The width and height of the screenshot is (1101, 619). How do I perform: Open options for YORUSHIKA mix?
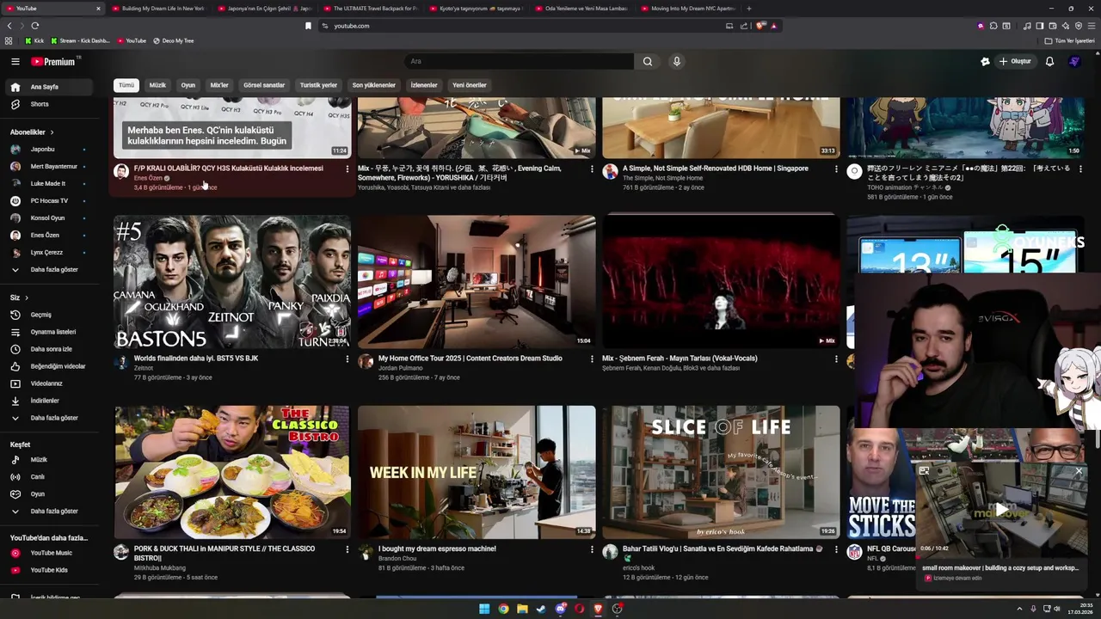coord(592,169)
